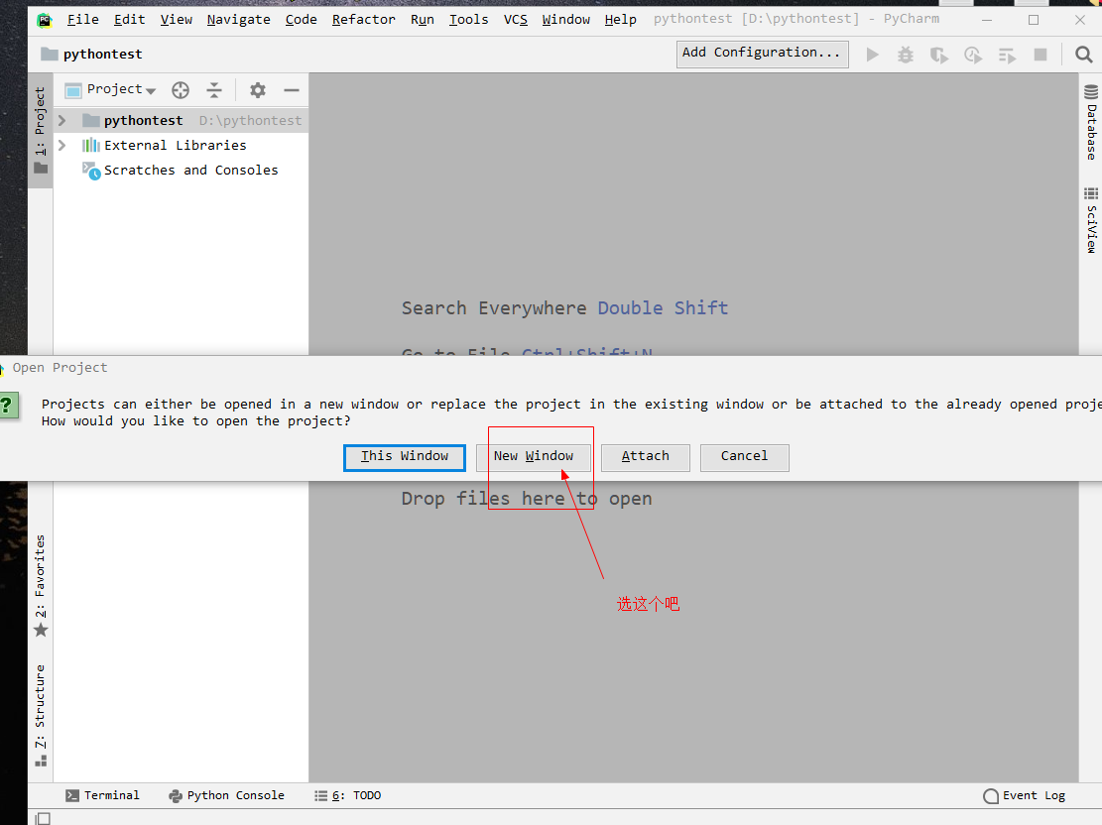This screenshot has width=1102, height=825.
Task: Open the Edit menu
Action: tap(129, 20)
